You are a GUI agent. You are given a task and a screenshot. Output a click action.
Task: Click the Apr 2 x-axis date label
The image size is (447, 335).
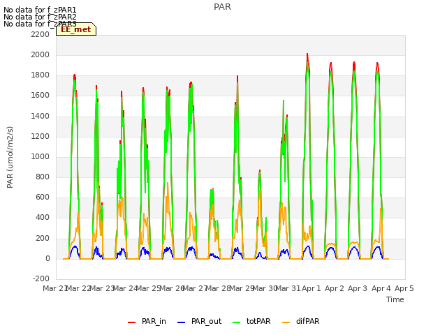[335, 288]
